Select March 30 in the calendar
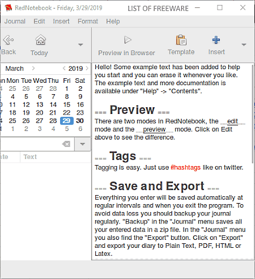 tap(80, 121)
